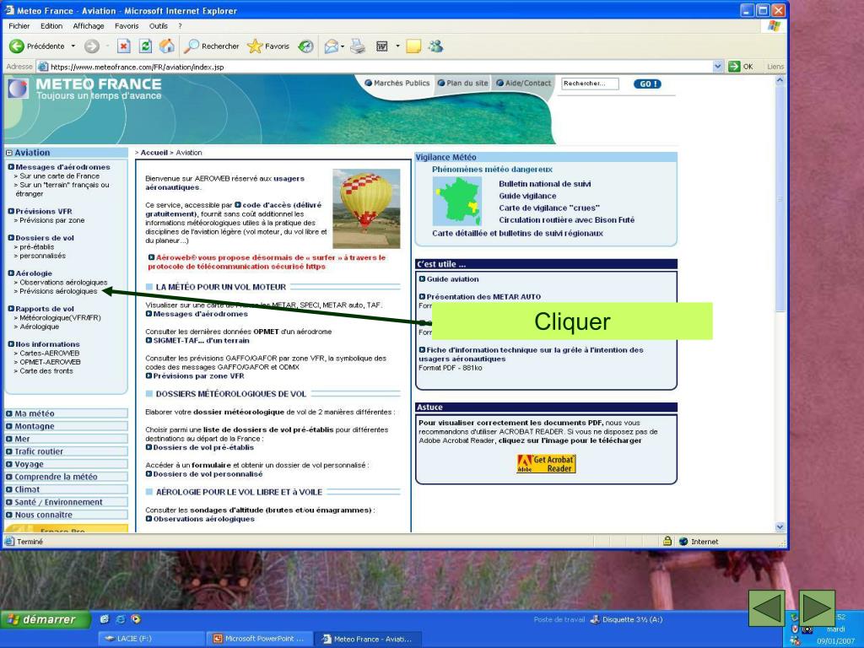The width and height of the screenshot is (864, 648).
Task: Open the ? help menu
Action: point(180,26)
